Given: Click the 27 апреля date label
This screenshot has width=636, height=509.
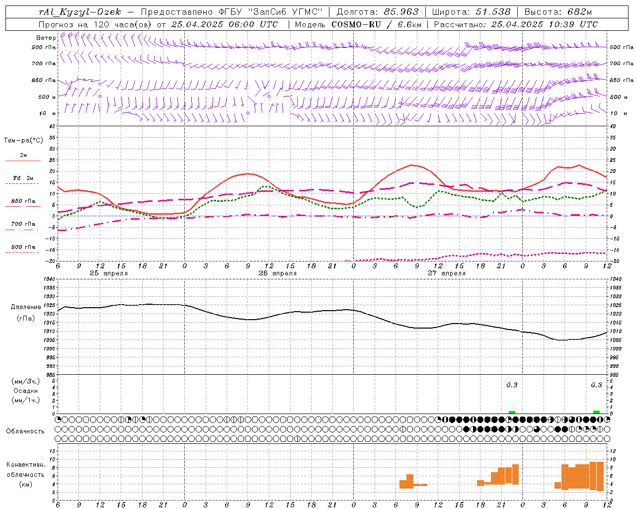Looking at the screenshot, I should click(446, 273).
